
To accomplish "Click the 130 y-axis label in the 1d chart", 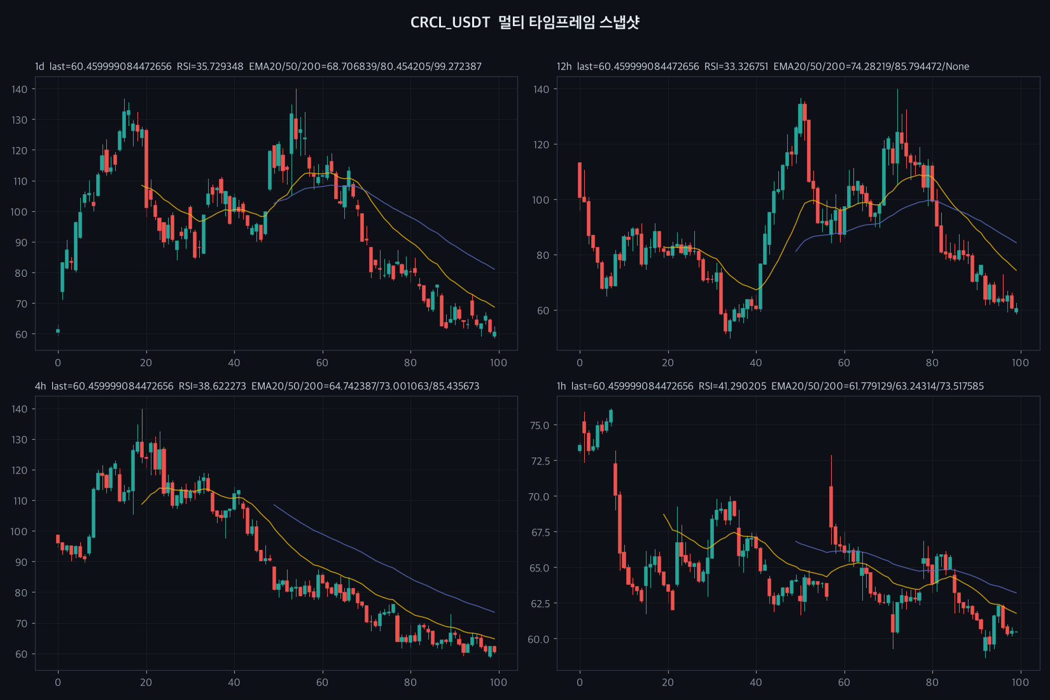I will pyautogui.click(x=20, y=120).
